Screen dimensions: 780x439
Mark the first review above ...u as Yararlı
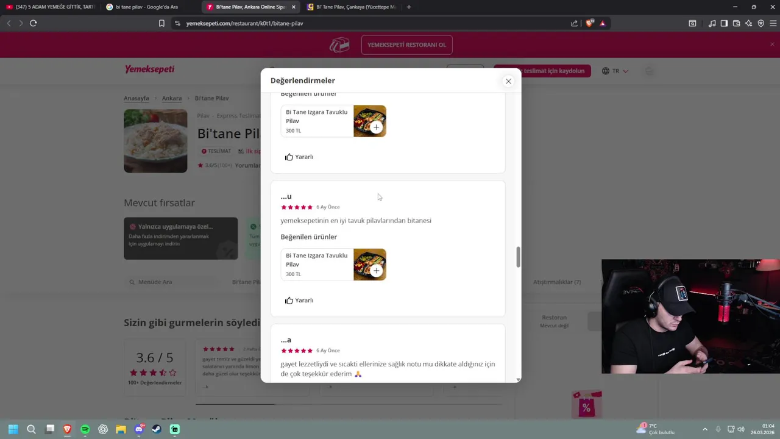click(x=299, y=157)
